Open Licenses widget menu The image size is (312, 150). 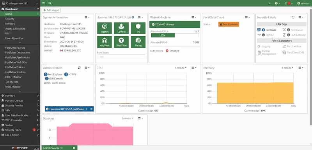140,17
